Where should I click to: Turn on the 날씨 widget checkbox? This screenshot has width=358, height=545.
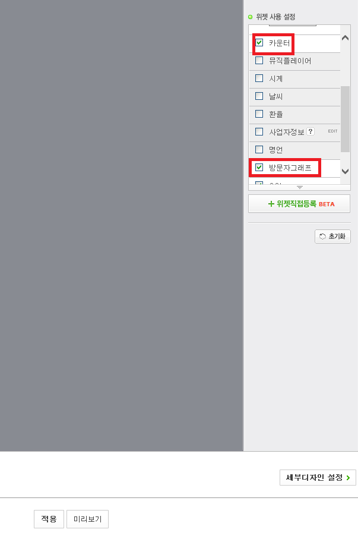[259, 96]
